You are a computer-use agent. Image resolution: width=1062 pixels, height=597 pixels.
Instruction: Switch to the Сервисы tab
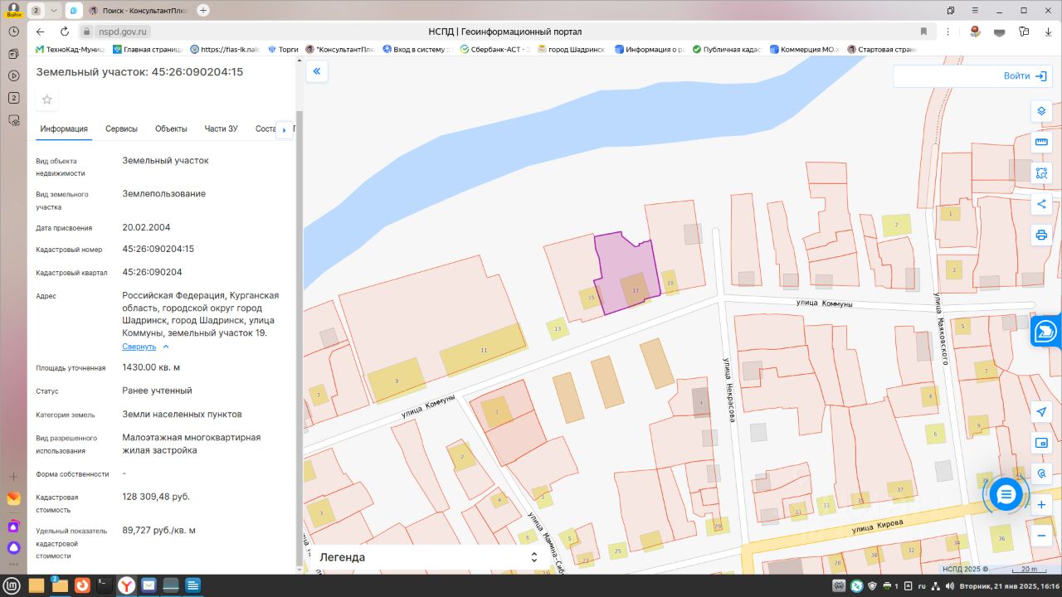coord(121,129)
